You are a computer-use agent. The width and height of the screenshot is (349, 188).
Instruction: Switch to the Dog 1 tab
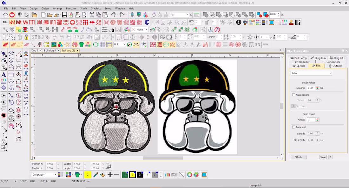click(35, 50)
